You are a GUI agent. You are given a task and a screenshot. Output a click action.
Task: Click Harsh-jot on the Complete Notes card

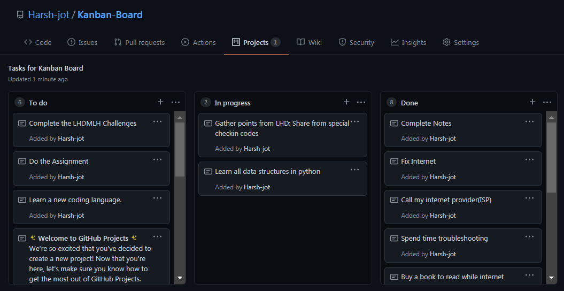tap(443, 139)
